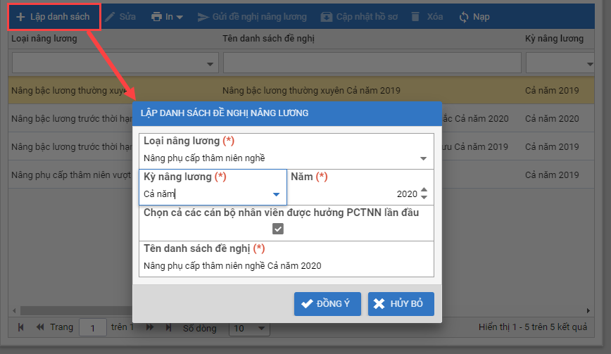Open the Kỳ nâng lương dropdown in dialog
This screenshot has width=611, height=354.
276,194
